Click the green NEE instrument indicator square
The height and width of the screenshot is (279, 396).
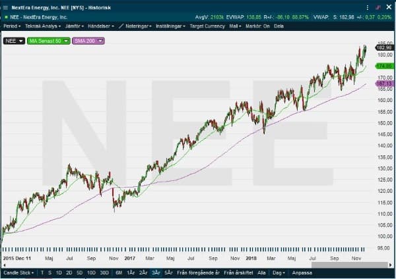pyautogui.click(x=6, y=17)
